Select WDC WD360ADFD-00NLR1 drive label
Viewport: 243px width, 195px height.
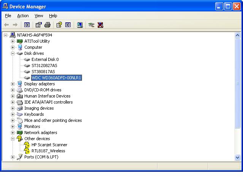(57, 78)
